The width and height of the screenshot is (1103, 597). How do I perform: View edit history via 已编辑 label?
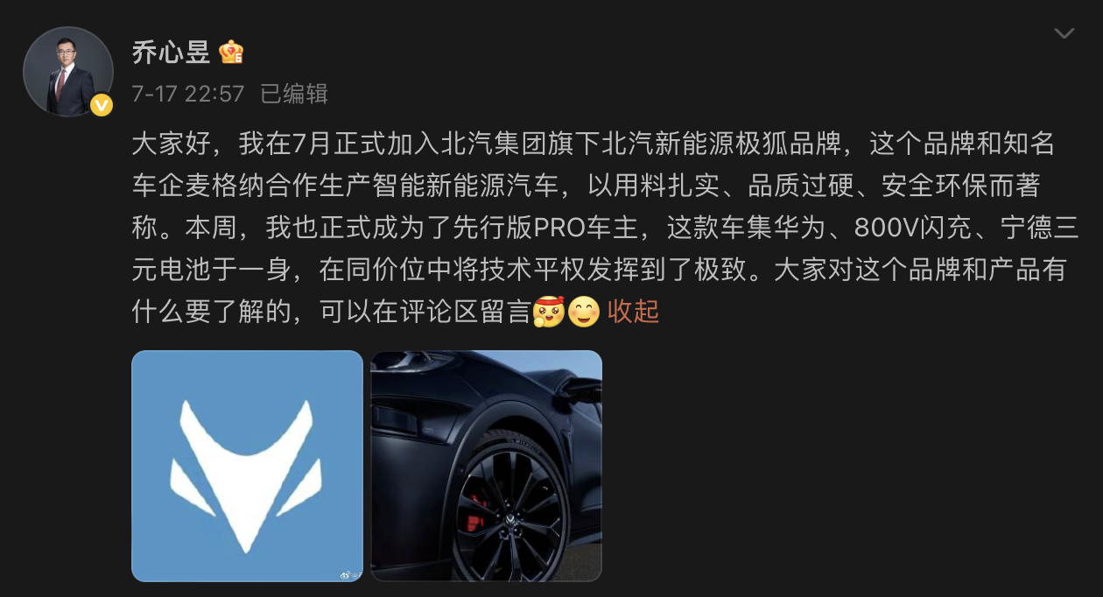tap(294, 94)
